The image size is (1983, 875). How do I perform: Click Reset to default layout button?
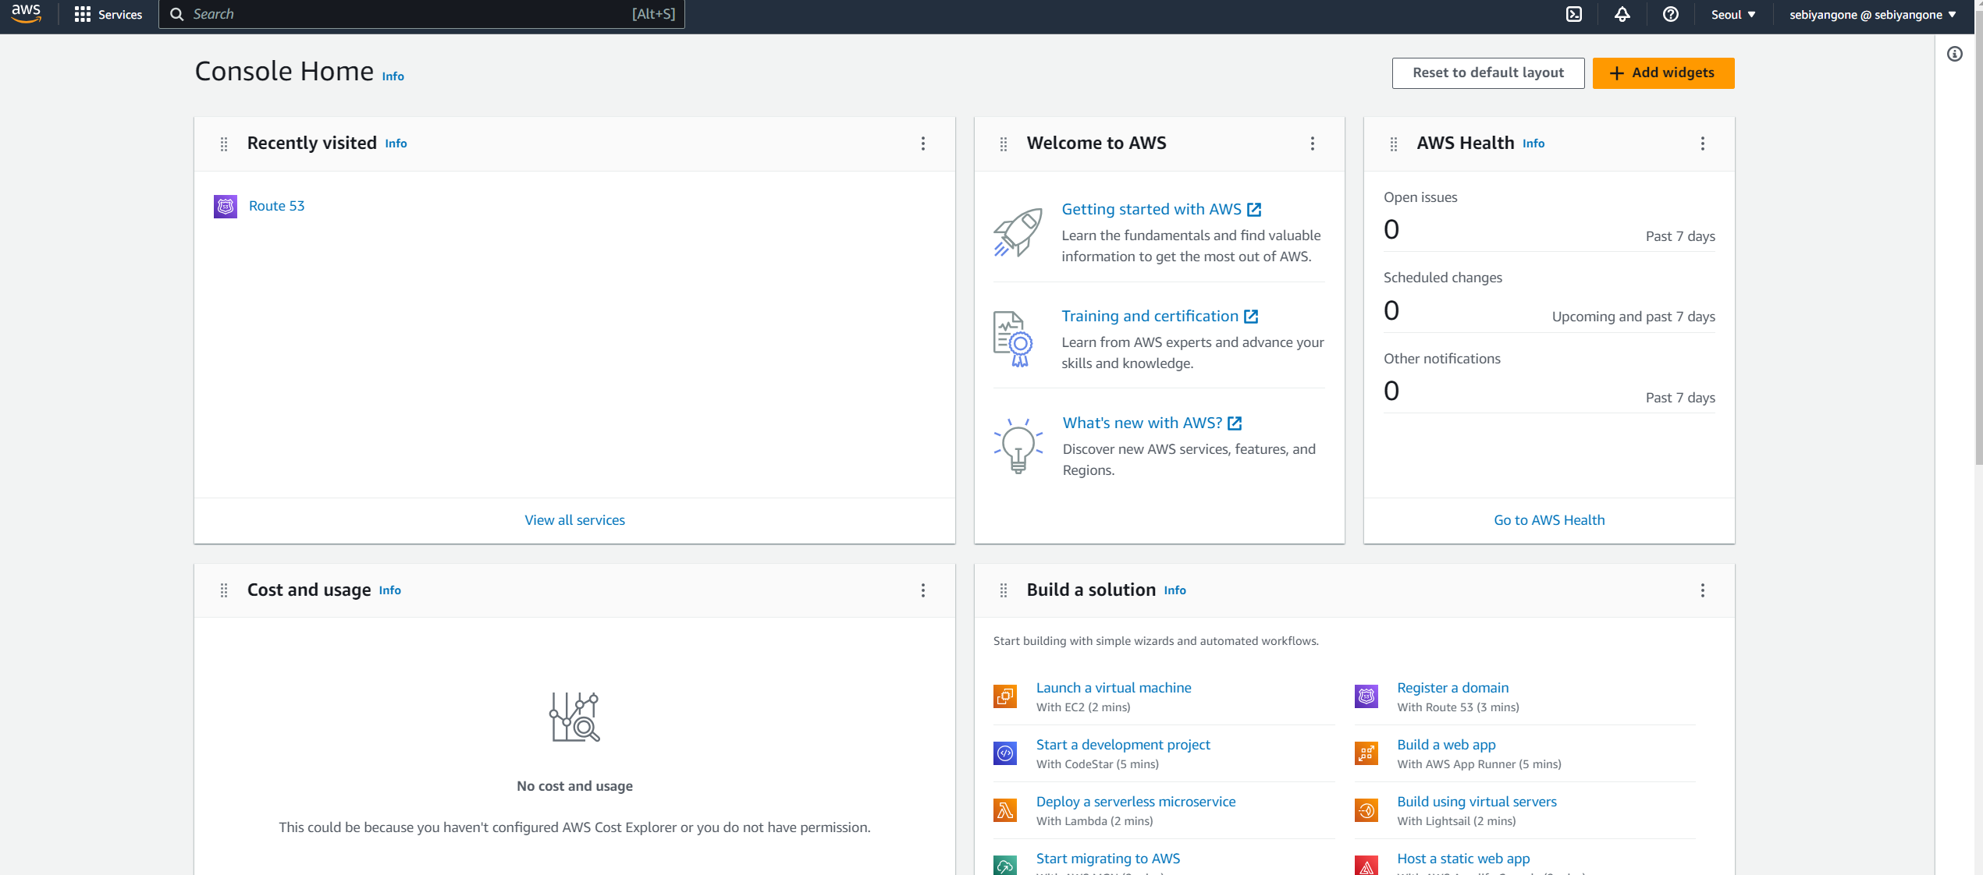coord(1488,73)
